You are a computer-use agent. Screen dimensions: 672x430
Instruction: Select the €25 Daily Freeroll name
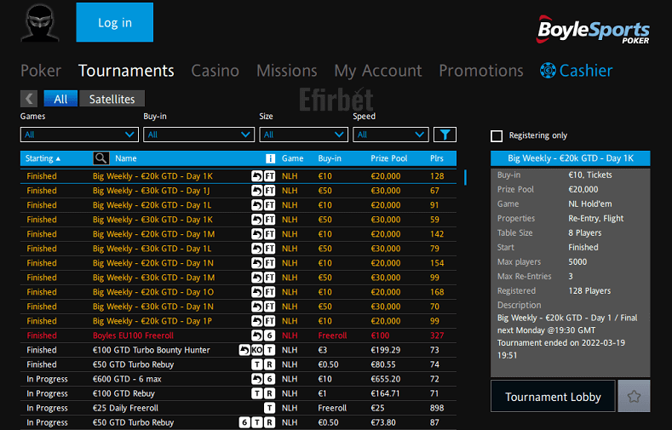click(x=125, y=408)
